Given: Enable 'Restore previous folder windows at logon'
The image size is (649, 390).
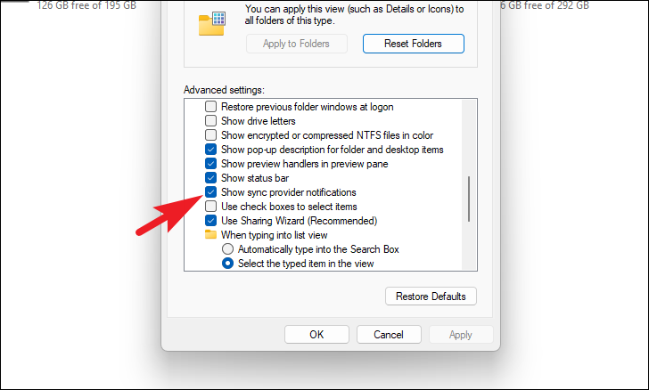Looking at the screenshot, I should (x=210, y=107).
